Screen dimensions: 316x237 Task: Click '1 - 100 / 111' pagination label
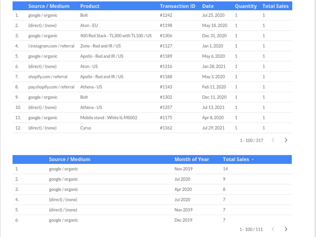pyautogui.click(x=251, y=229)
